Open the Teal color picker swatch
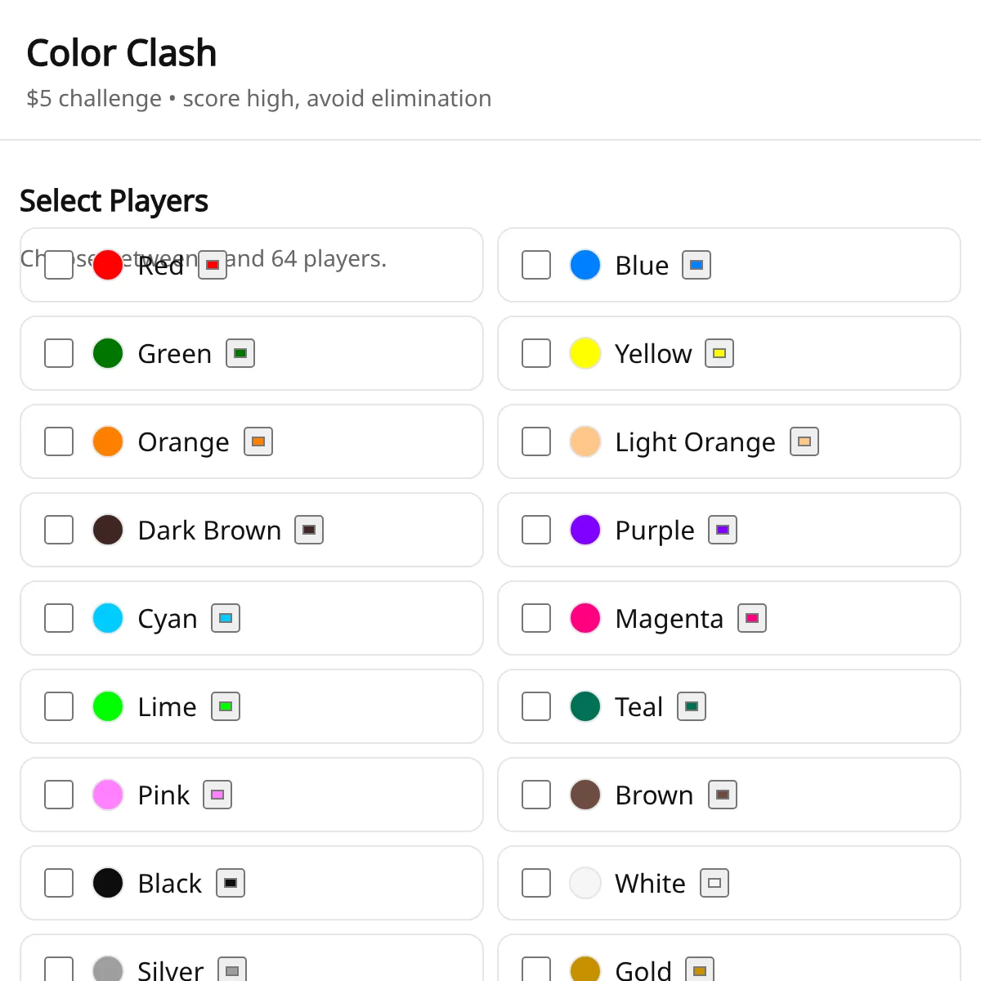The image size is (981, 981). pos(692,706)
